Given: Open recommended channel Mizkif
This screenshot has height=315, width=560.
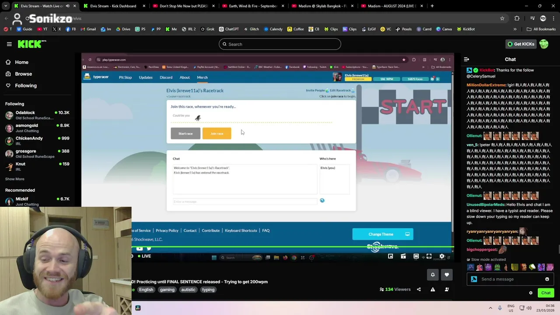Looking at the screenshot, I should (38, 201).
